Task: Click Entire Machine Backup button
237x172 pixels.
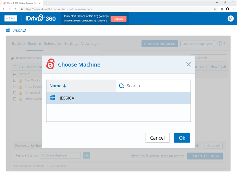Action: coord(160,44)
